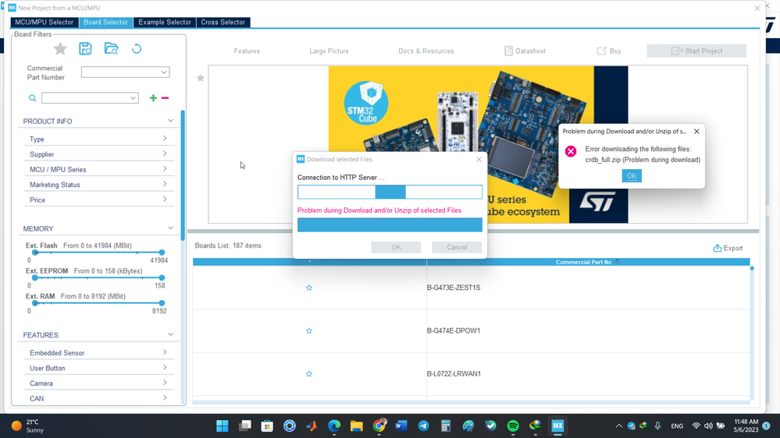This screenshot has width=780, height=438.
Task: Switch to STM32CubeMX taskbar icon
Action: click(x=557, y=426)
